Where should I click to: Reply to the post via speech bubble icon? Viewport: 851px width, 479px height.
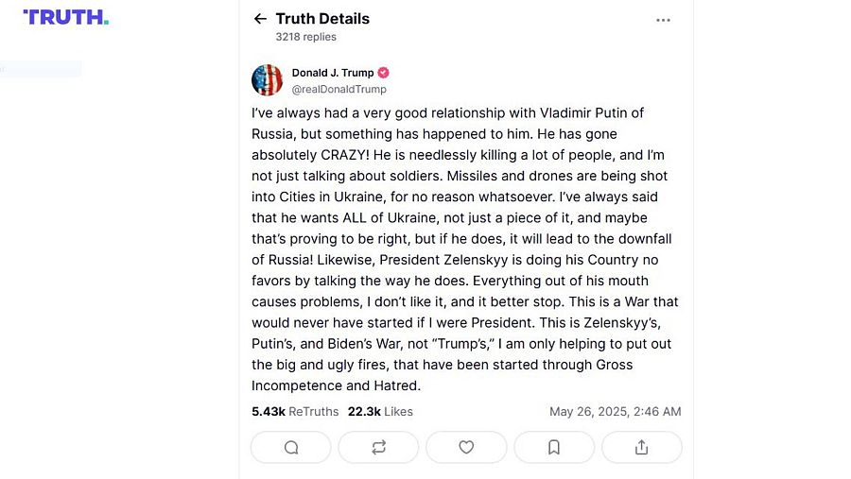tap(291, 447)
